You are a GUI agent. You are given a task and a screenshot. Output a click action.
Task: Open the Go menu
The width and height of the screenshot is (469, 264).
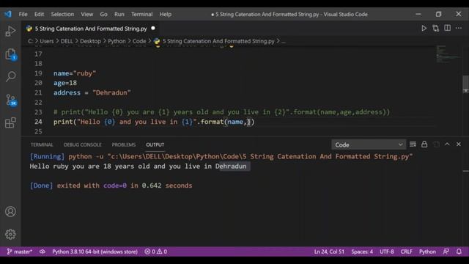[x=103, y=14]
